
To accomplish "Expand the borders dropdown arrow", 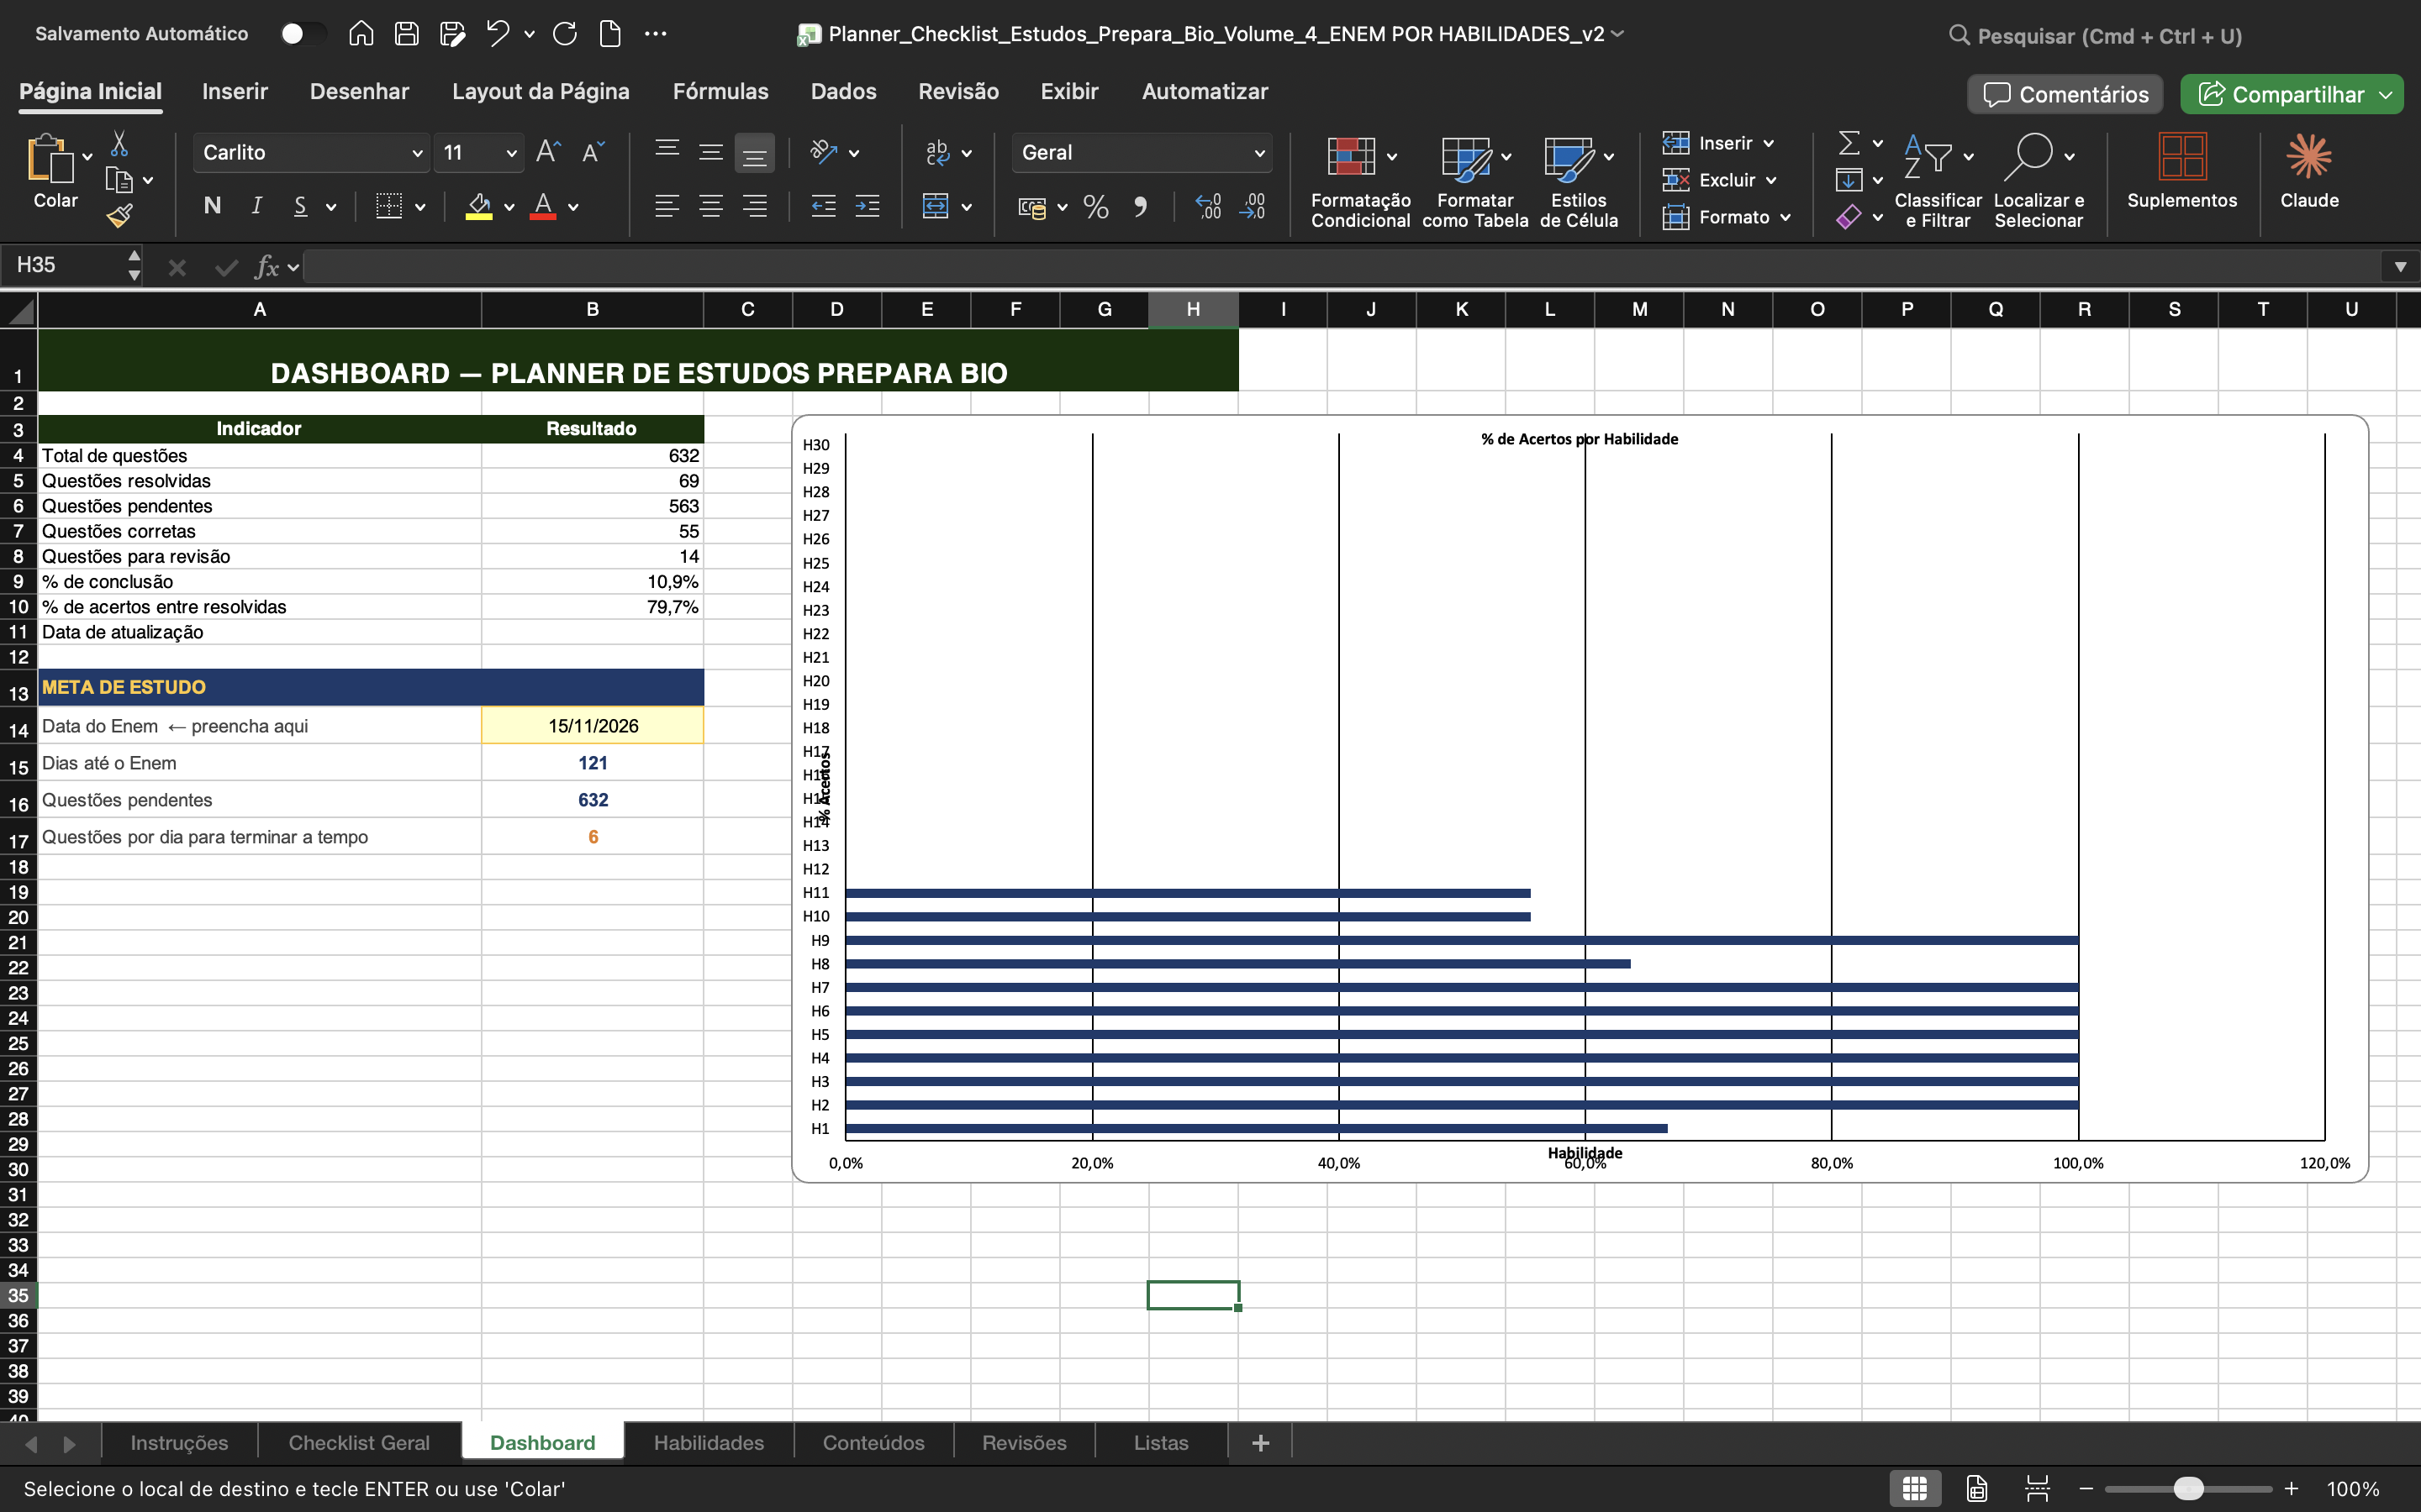I will 420,207.
